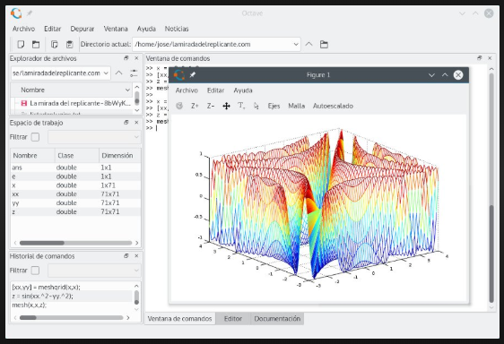Select variable 'ans' row in workspace
Image resolution: width=504 pixels, height=344 pixels.
click(x=76, y=168)
